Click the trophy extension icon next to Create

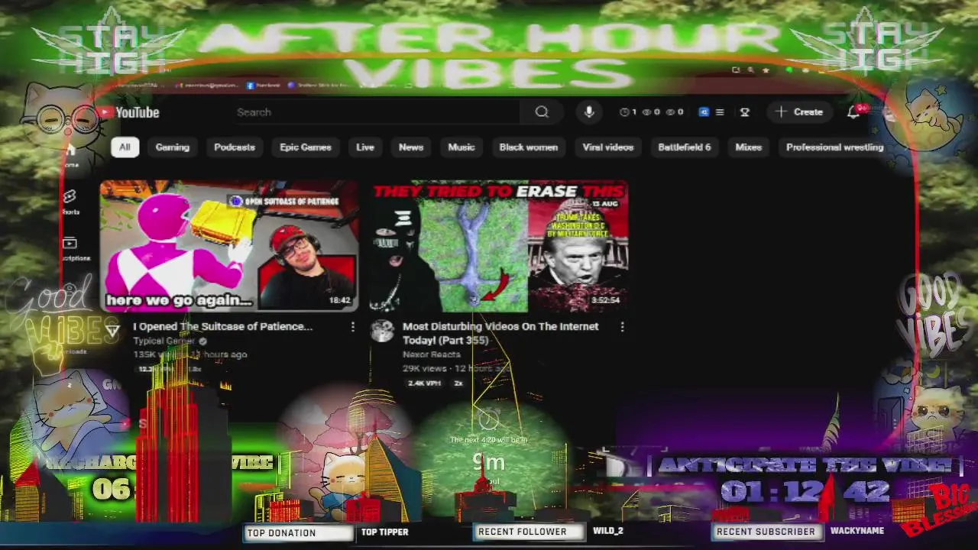(x=745, y=112)
